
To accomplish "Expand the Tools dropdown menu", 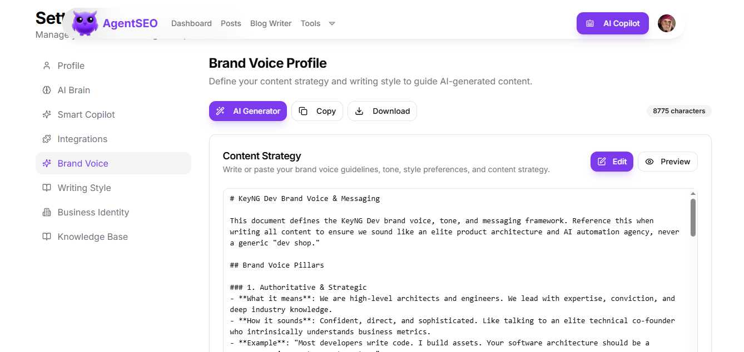I will (310, 23).
